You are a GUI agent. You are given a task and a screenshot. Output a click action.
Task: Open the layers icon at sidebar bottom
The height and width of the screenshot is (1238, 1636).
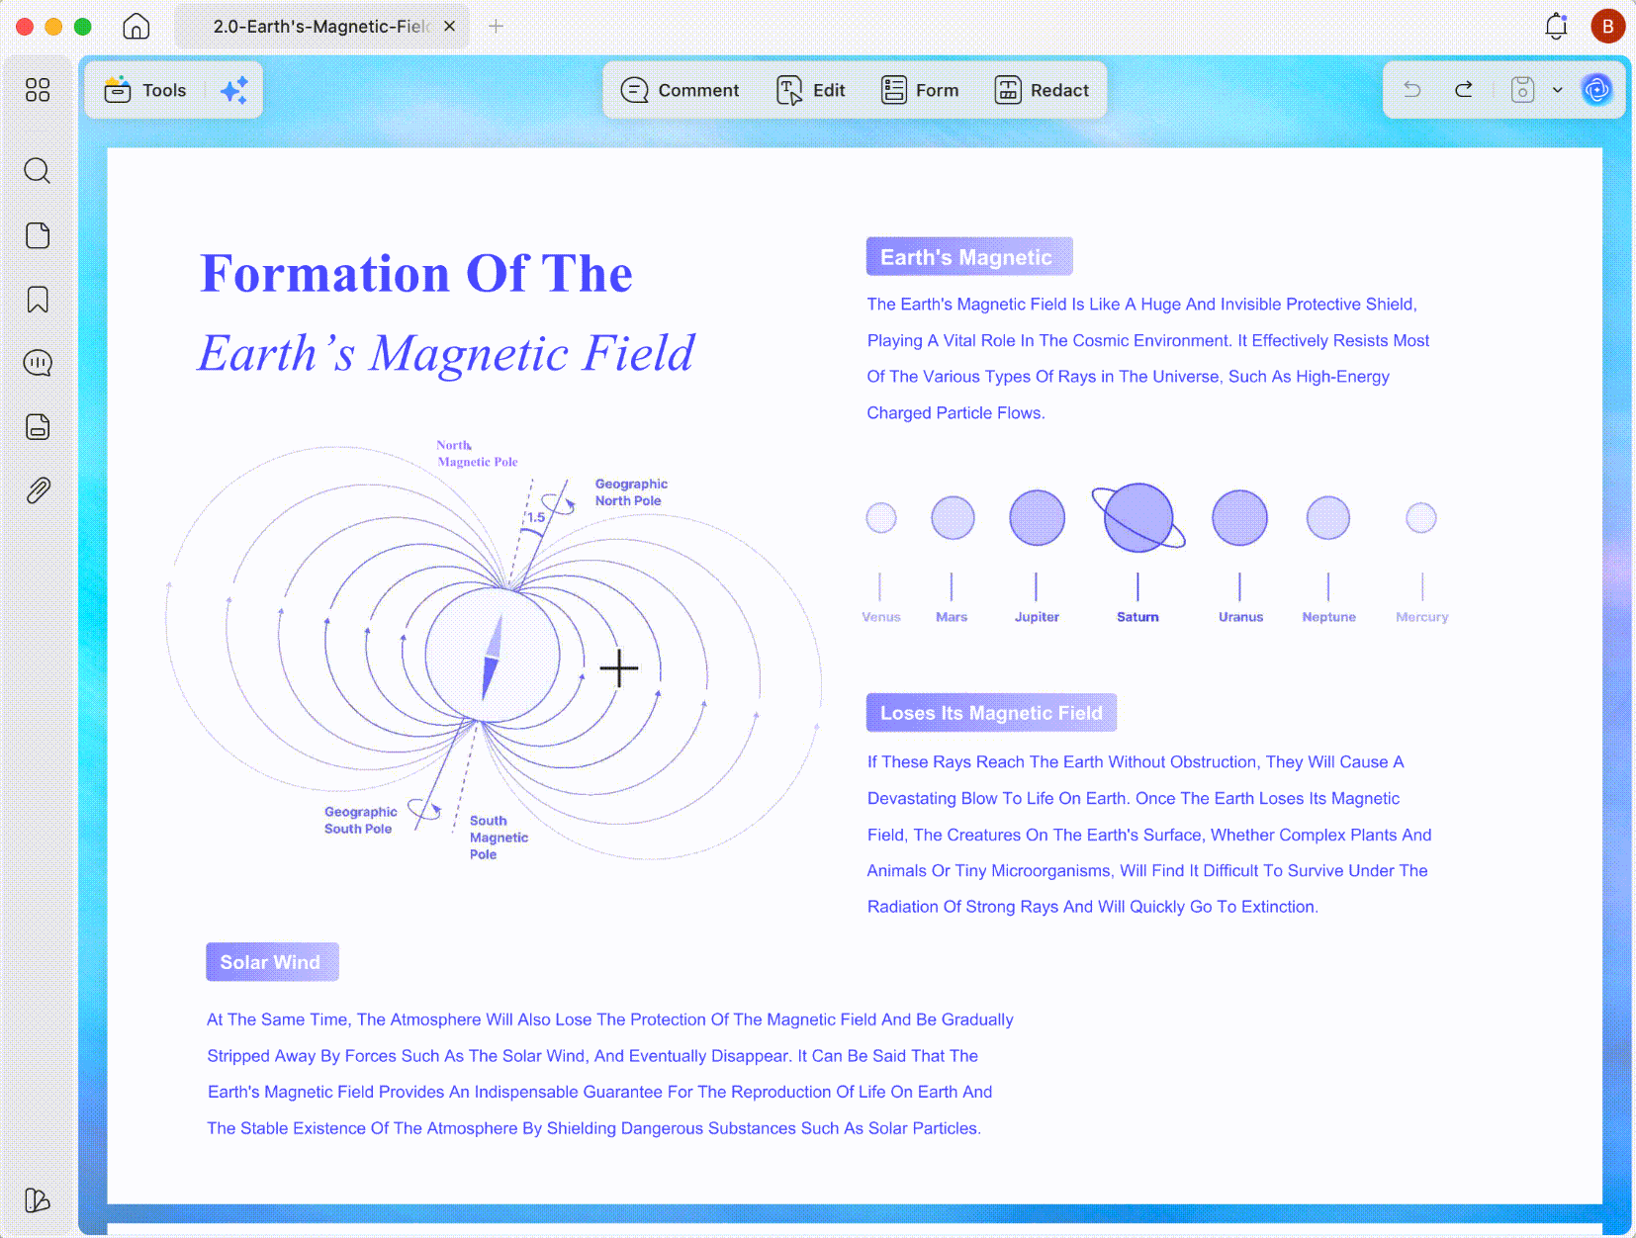(38, 1199)
